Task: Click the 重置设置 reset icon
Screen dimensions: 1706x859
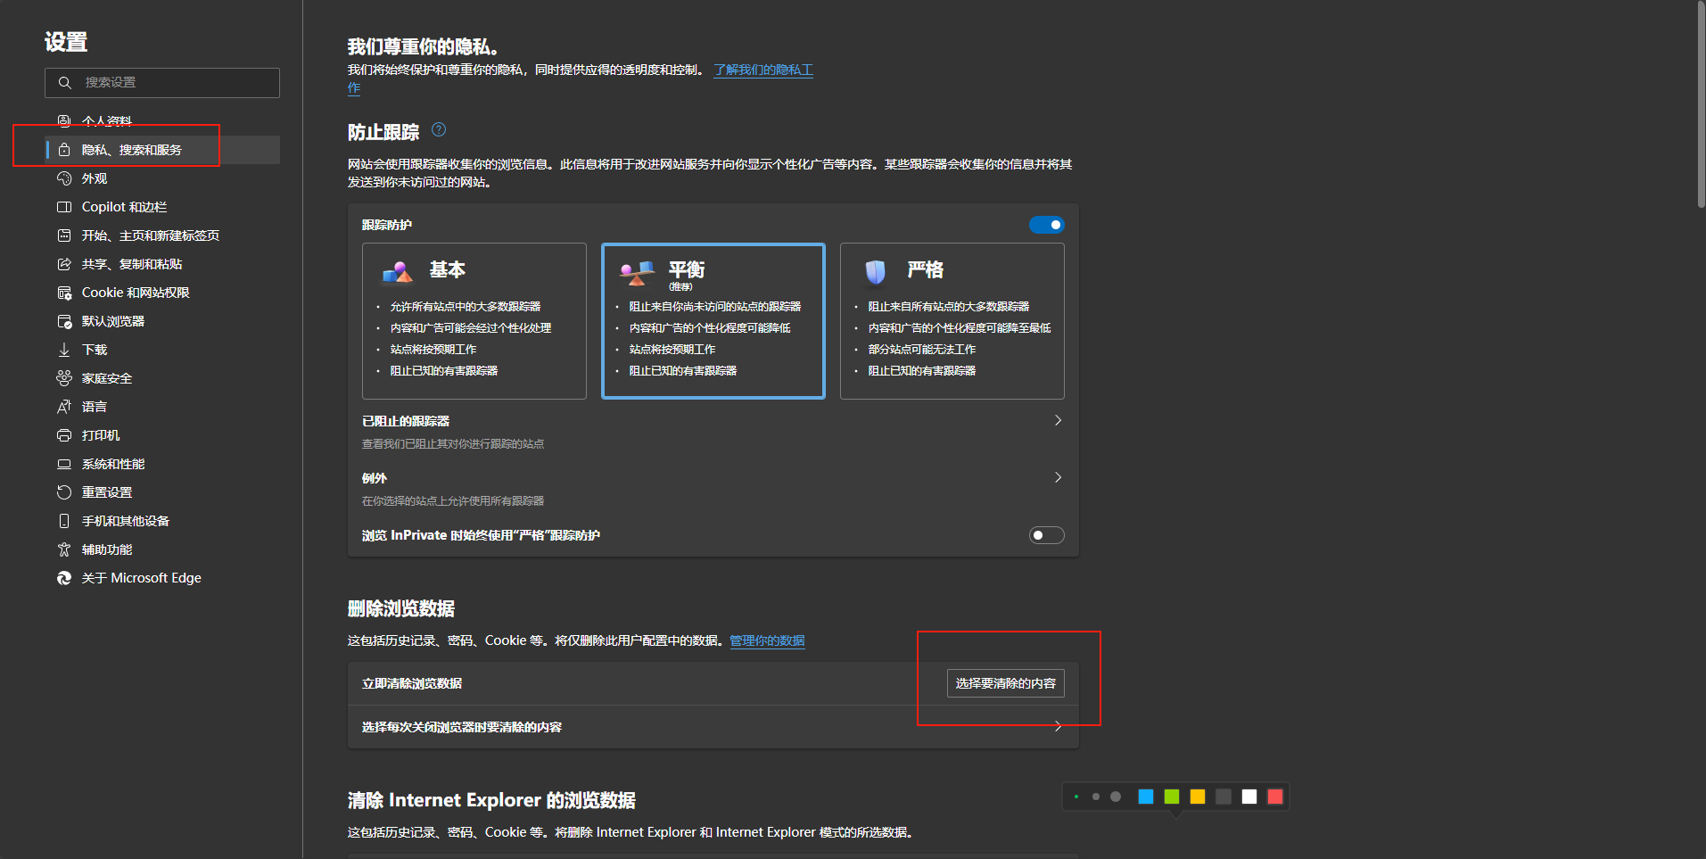Action: point(64,492)
